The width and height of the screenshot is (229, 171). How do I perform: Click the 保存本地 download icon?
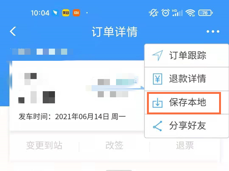pyautogui.click(x=157, y=103)
